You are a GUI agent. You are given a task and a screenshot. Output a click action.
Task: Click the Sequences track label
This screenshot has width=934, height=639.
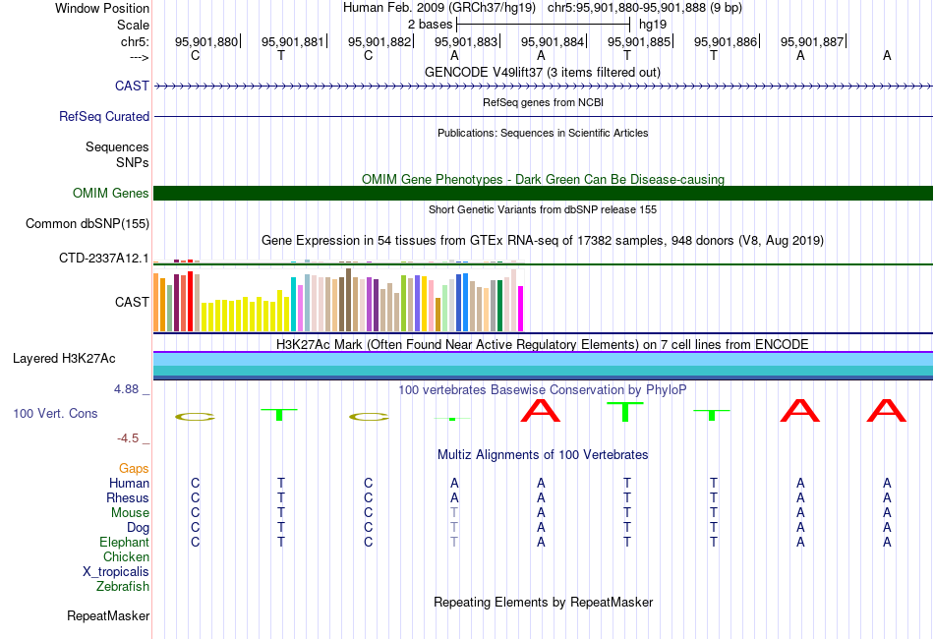[x=117, y=146]
